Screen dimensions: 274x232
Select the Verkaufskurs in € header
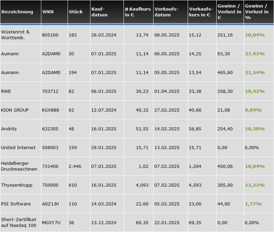200,12
